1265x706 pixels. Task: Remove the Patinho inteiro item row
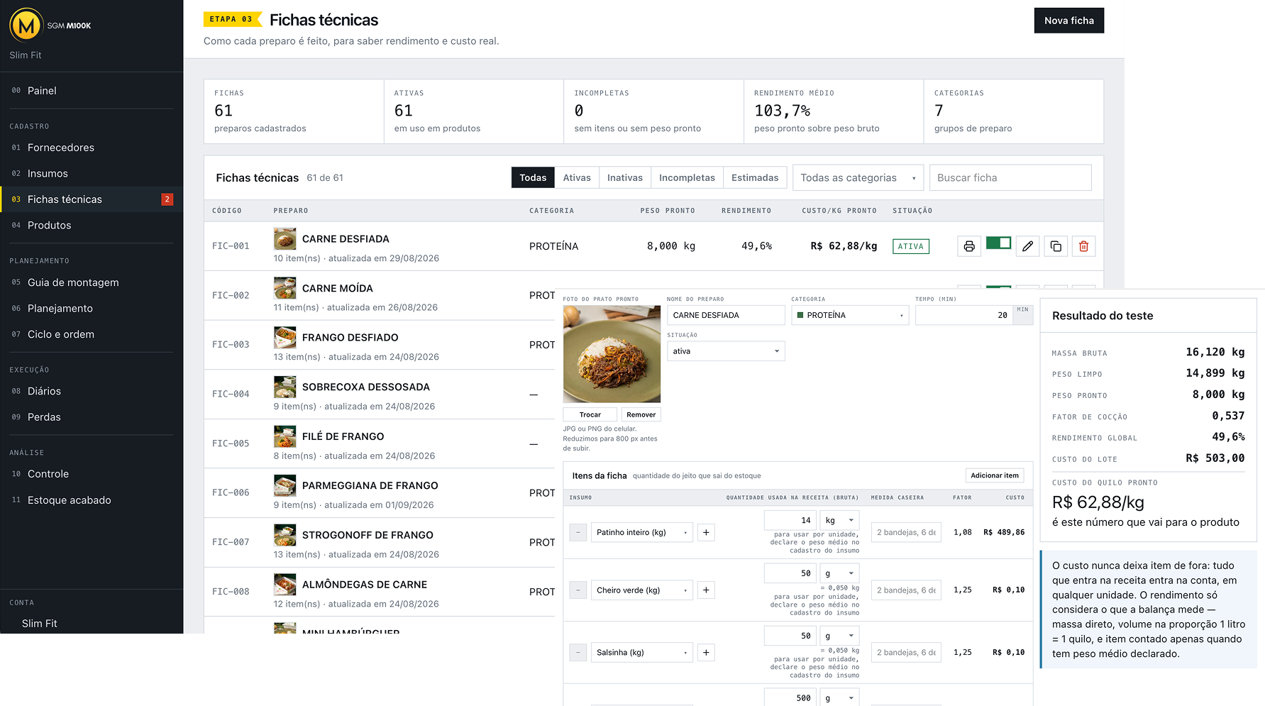point(578,532)
